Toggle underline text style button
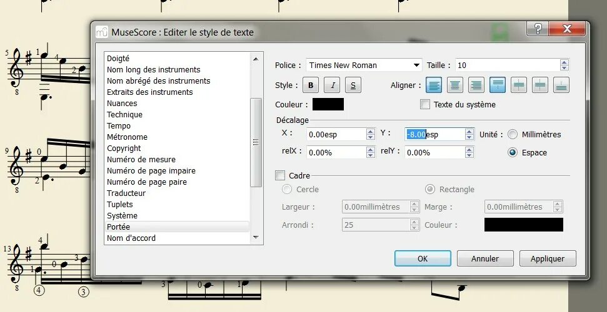Screen dimensions: 607x312 click(x=353, y=85)
